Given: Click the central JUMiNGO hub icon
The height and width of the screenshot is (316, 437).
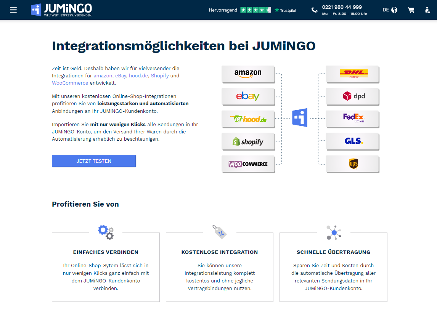Looking at the screenshot, I should click(x=300, y=117).
